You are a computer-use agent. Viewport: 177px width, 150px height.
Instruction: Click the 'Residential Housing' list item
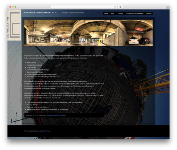tap(34, 65)
